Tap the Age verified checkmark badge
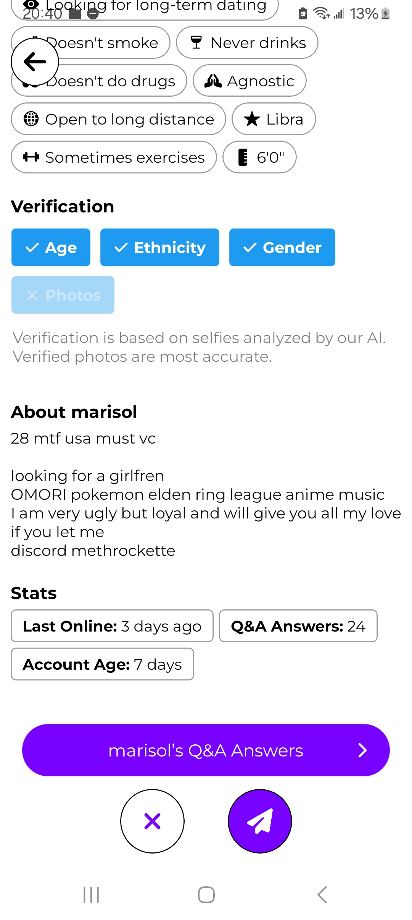This screenshot has height=920, width=412. tap(51, 248)
